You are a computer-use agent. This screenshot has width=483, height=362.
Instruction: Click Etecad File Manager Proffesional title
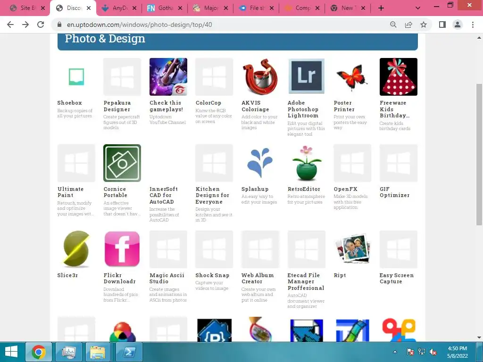tap(306, 282)
